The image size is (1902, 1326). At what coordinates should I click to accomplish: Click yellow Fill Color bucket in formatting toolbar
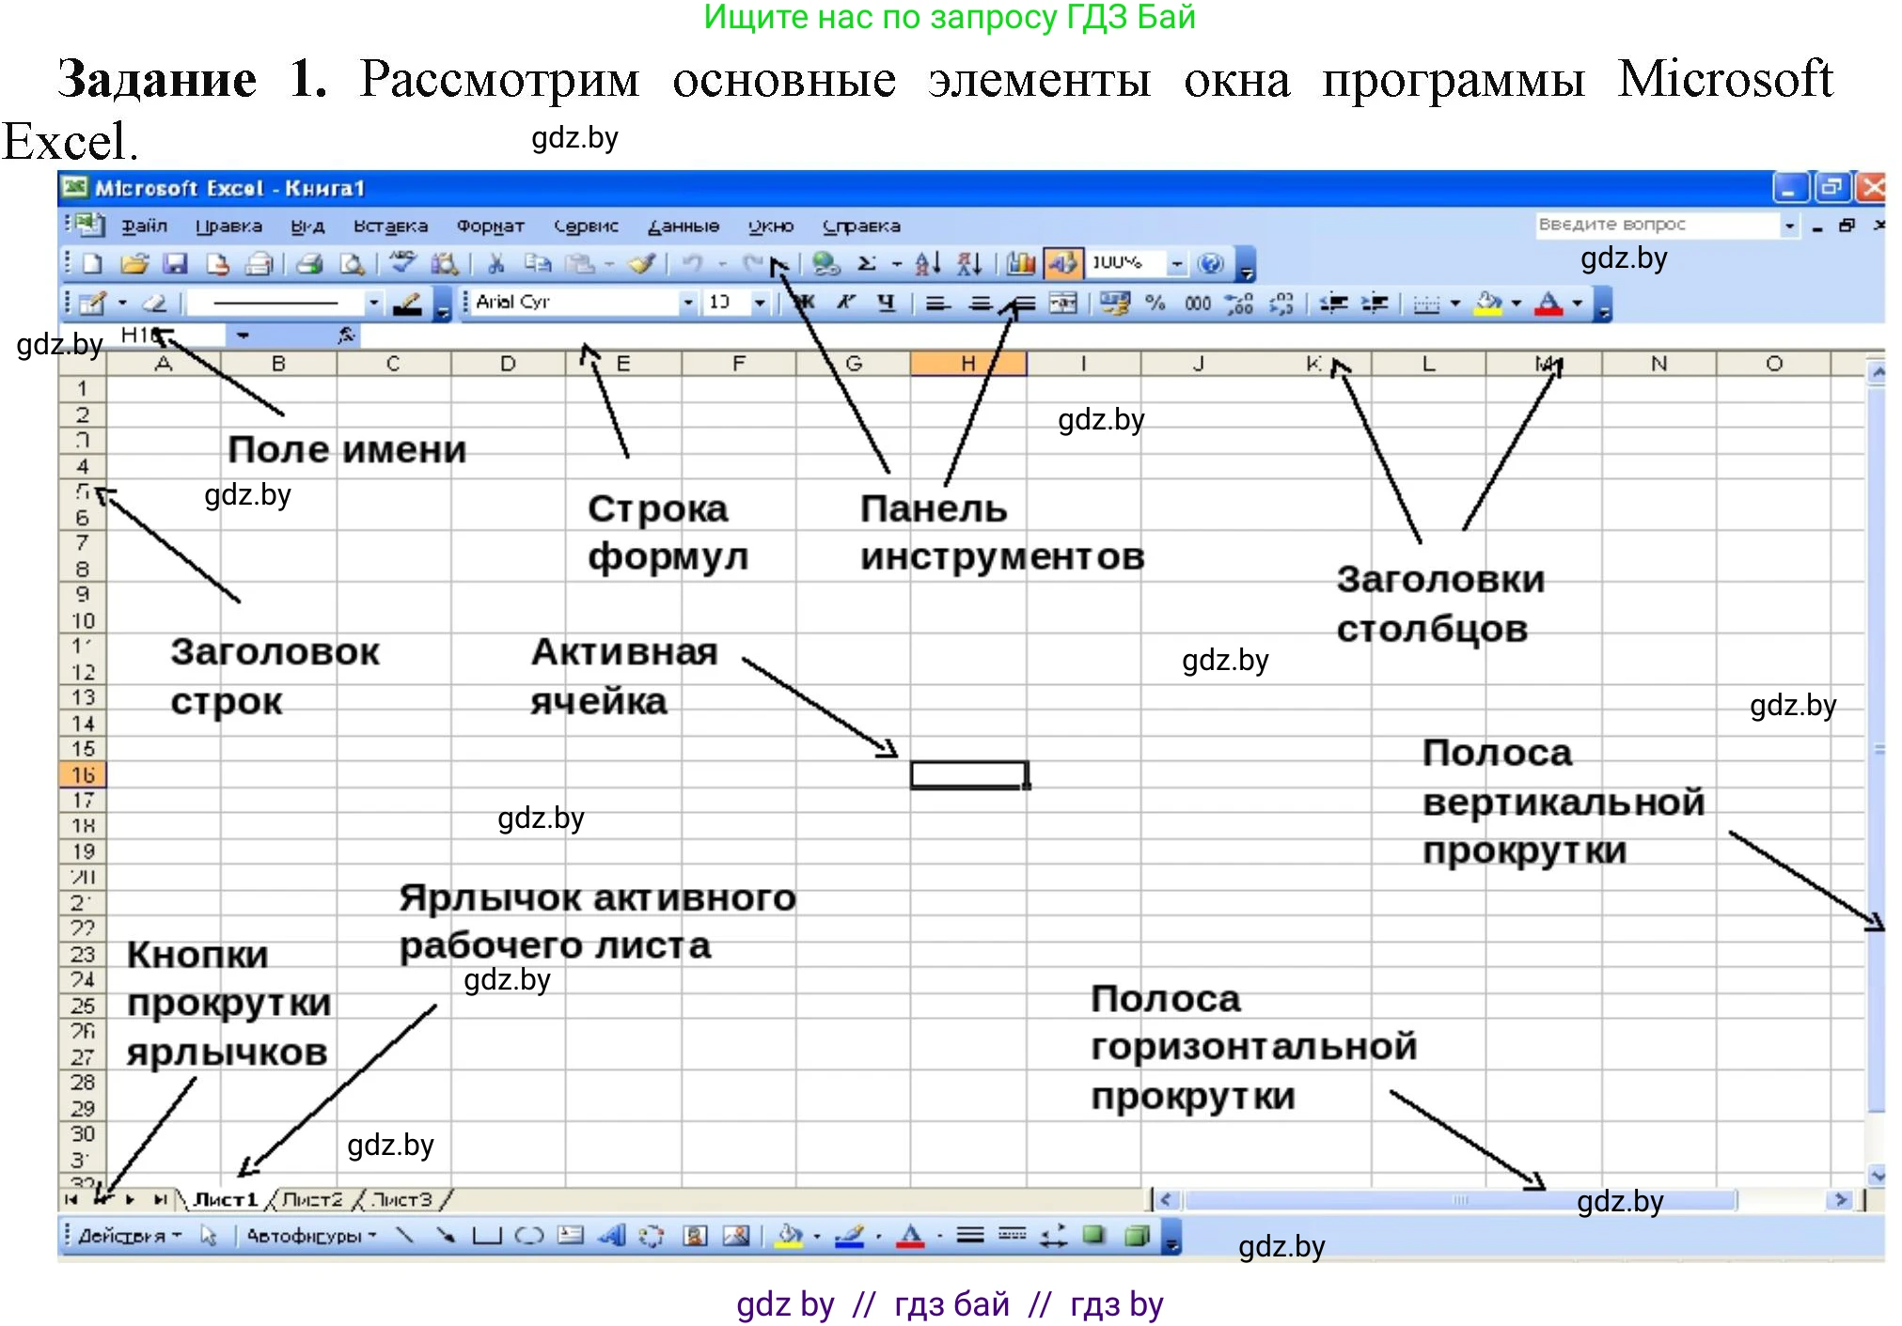coord(1488,304)
